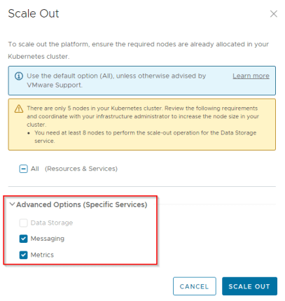Confirm with the SCALE OUT button

249,286
